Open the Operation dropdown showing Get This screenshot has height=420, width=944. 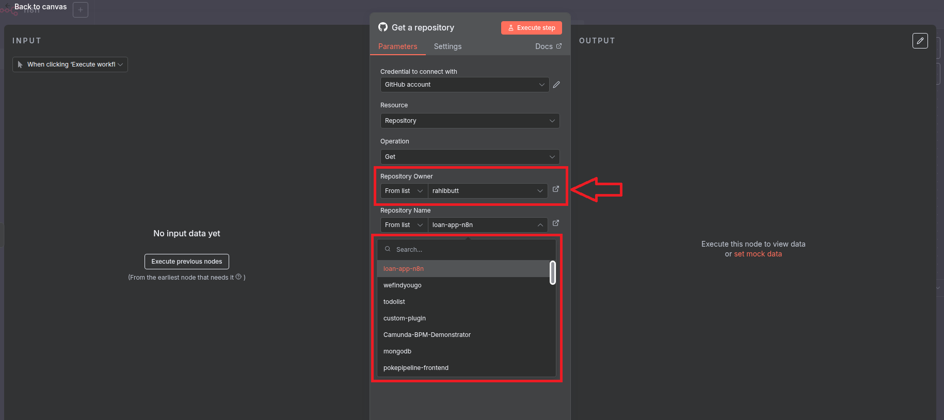[470, 157]
